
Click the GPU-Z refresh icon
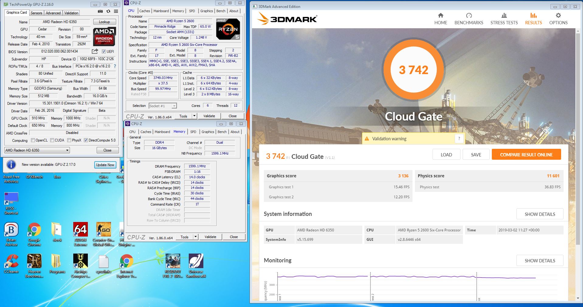(108, 12)
